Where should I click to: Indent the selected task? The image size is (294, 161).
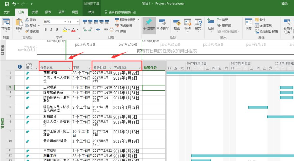[x=90, y=29]
